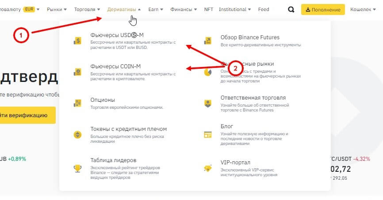Click the Binance Futures overview icon
The width and height of the screenshot is (383, 200).
[x=208, y=41]
